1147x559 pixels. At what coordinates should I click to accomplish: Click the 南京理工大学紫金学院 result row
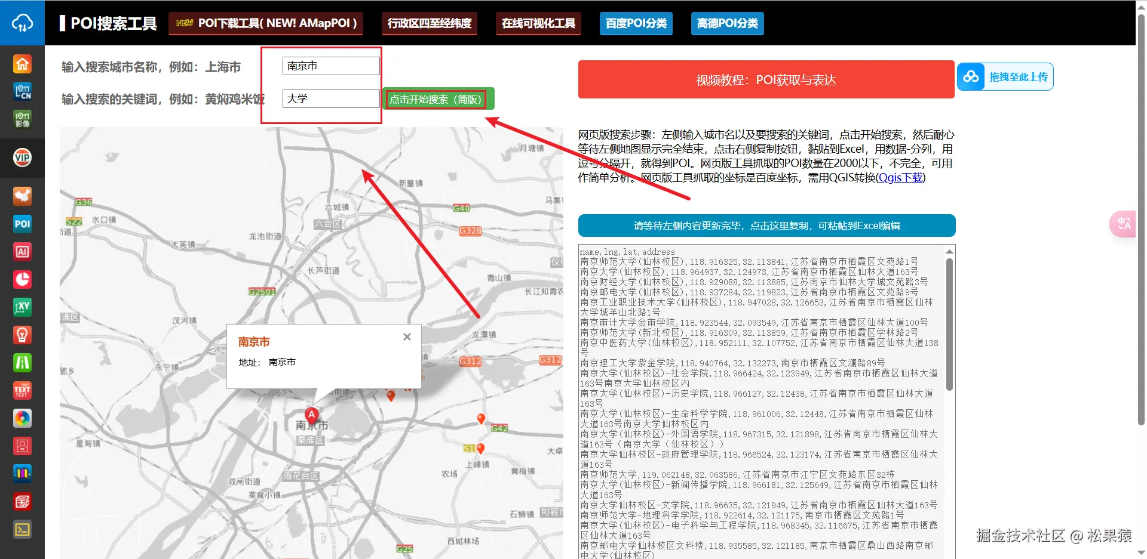(732, 363)
